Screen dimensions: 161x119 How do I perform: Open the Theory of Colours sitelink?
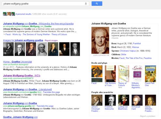59,34
